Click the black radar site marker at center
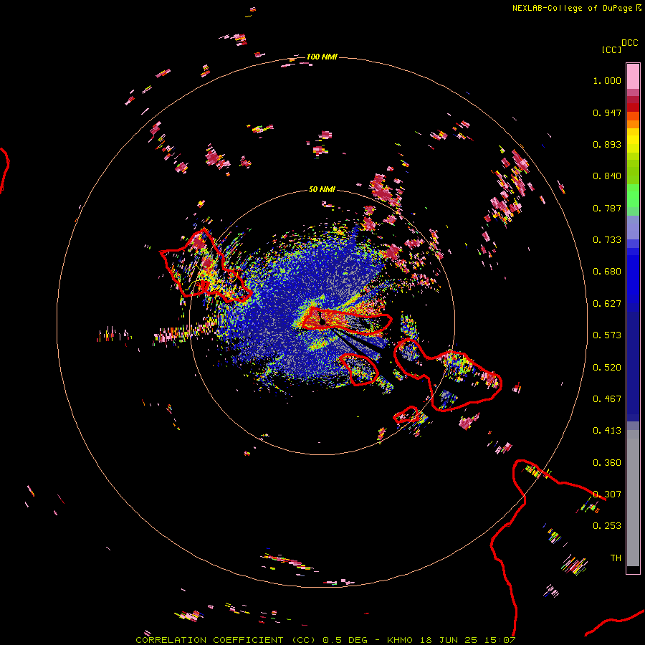The image size is (645, 645). pyautogui.click(x=322, y=321)
